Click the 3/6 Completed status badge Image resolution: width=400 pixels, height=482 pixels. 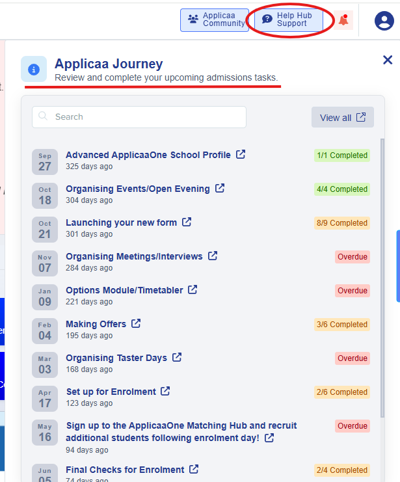[342, 325]
